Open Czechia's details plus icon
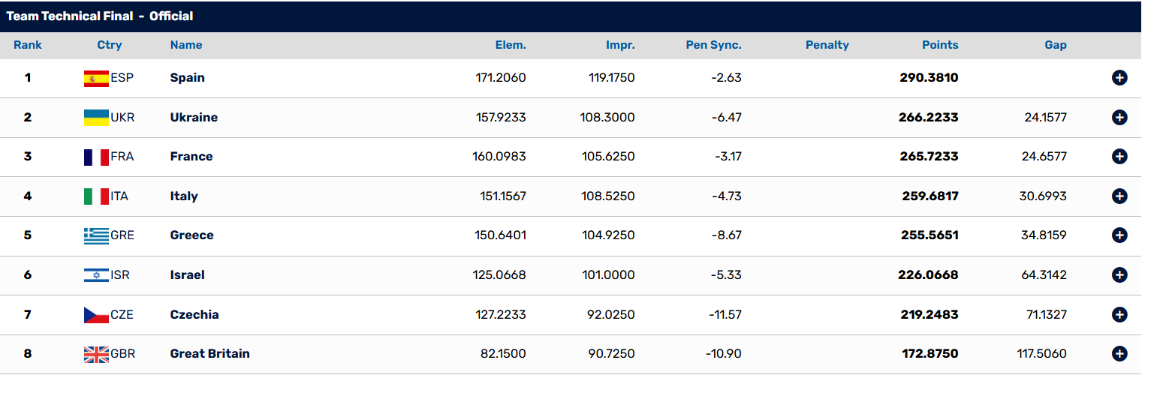Viewport: 1154px width, 408px height. tap(1119, 315)
